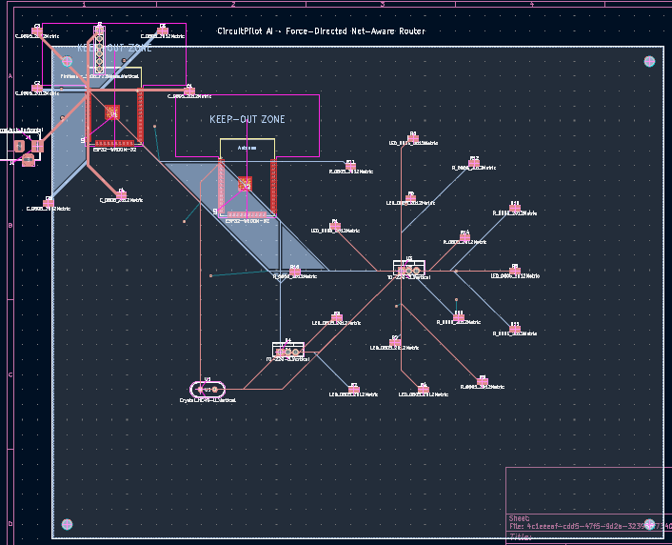Screen dimensions: 672x545
Task: Select the lower TO-220 Vertical footprint near the crystal
Action: (288, 350)
